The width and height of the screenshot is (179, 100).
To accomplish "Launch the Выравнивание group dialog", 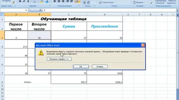I will (79, 6).
